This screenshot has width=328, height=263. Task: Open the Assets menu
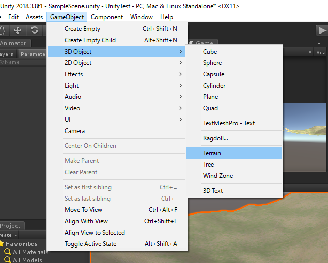click(x=34, y=17)
